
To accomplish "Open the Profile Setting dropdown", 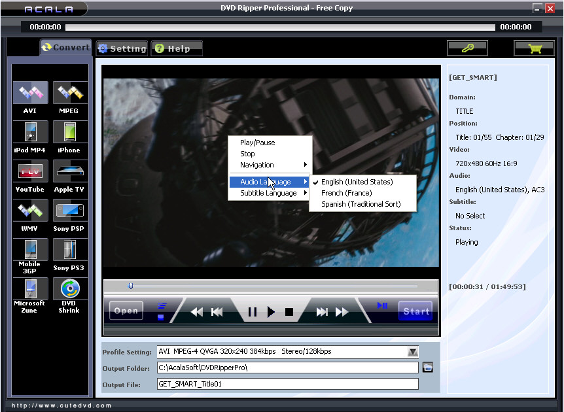I will pos(412,352).
